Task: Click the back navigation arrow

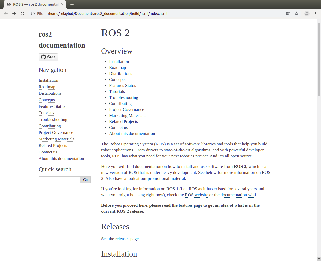Action: [5, 13]
